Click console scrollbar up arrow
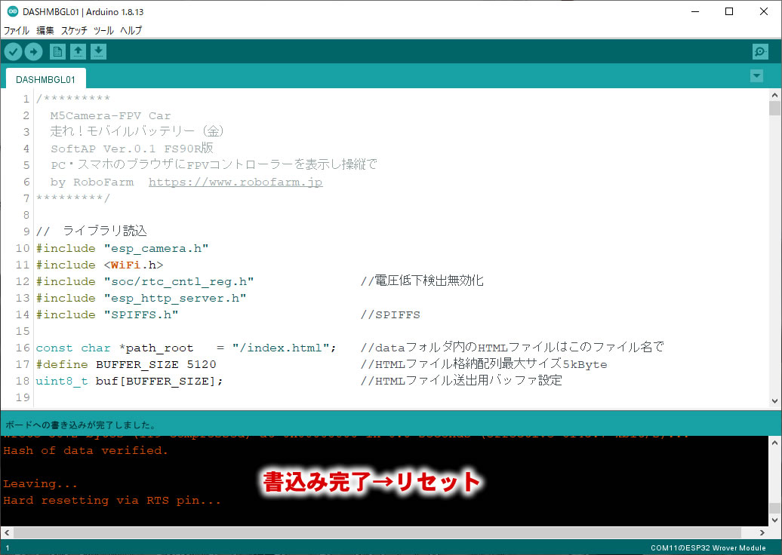The image size is (782, 555). pos(774,443)
